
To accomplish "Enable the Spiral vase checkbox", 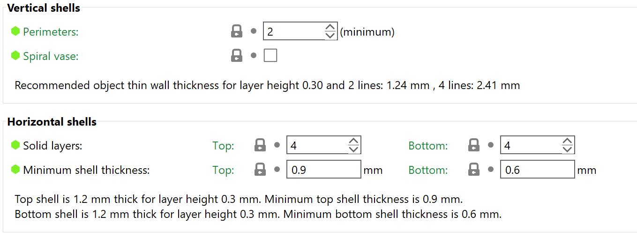I will click(270, 56).
